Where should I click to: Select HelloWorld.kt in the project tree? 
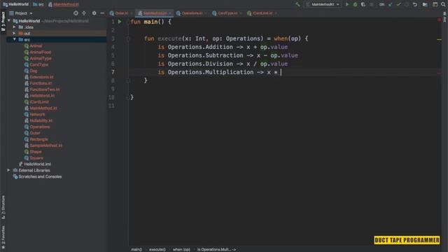(x=42, y=96)
